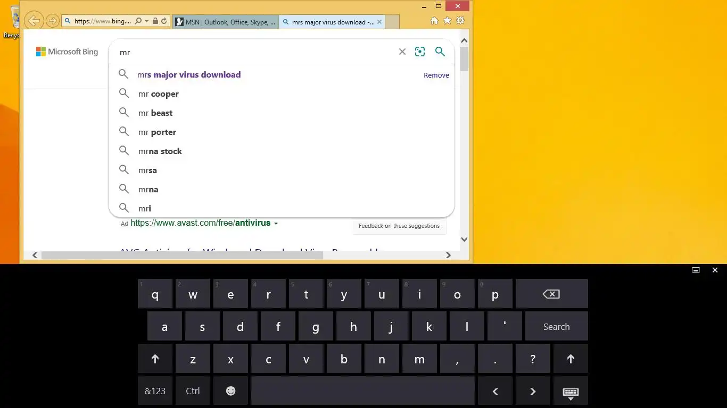The height and width of the screenshot is (408, 727).
Task: Close the mrs major virus download tab
Action: 379,22
